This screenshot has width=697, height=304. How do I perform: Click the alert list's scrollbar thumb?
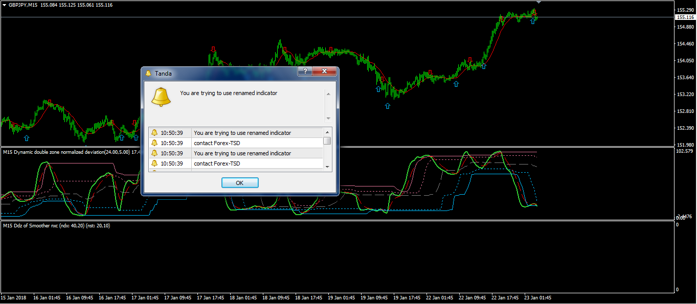point(327,141)
